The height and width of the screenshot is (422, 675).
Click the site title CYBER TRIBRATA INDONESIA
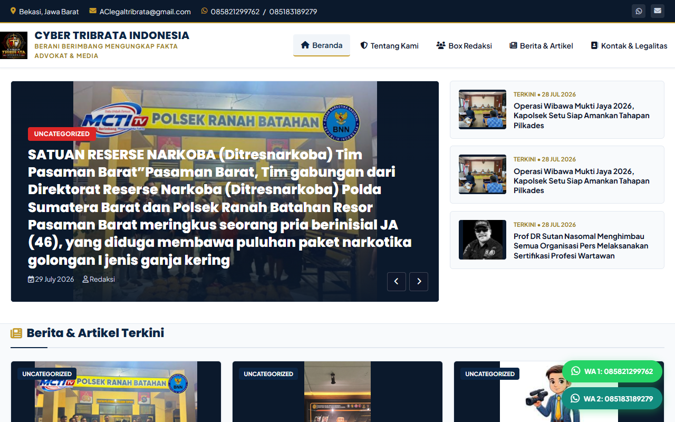point(112,35)
